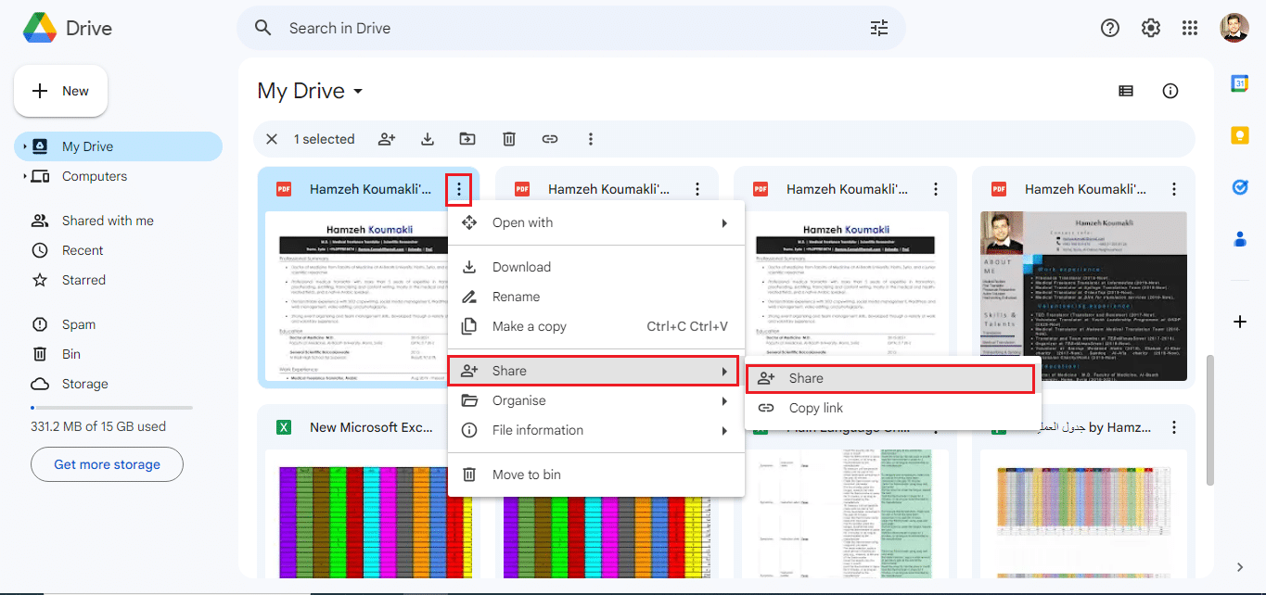Open Google Calendar in side panel
Image resolution: width=1266 pixels, height=595 pixels.
pos(1240,83)
